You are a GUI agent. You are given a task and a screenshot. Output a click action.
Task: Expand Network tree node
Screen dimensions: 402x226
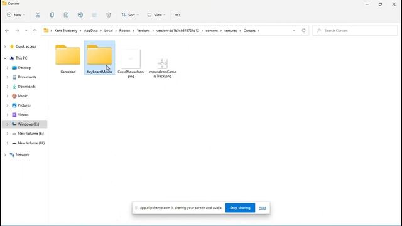tap(5, 155)
